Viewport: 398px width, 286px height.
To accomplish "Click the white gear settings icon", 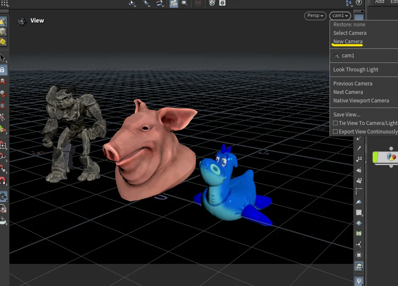I will point(222,3).
